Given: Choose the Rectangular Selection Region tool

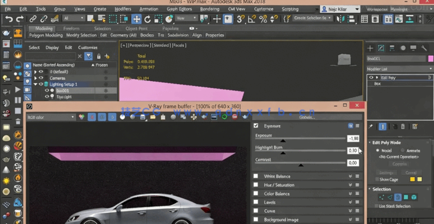Looking at the screenshot, I should coord(113,19).
